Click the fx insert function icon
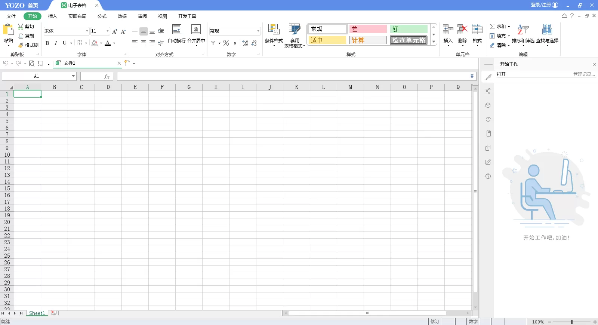The height and width of the screenshot is (325, 598). point(107,76)
